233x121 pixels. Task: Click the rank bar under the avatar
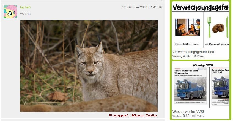[7, 19]
